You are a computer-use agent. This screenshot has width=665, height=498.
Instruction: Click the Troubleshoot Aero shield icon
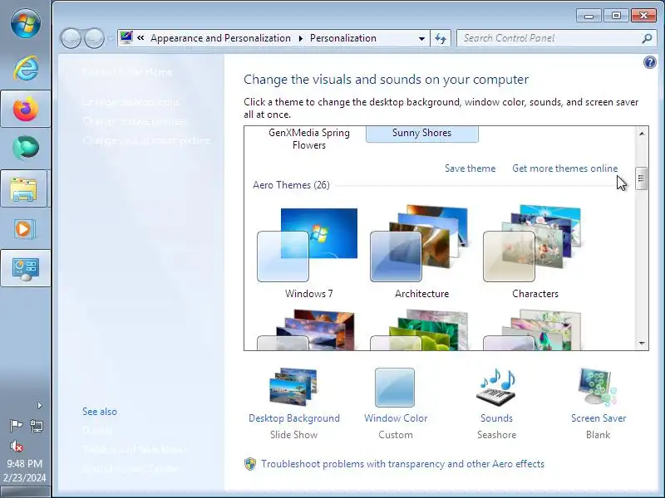[250, 464]
